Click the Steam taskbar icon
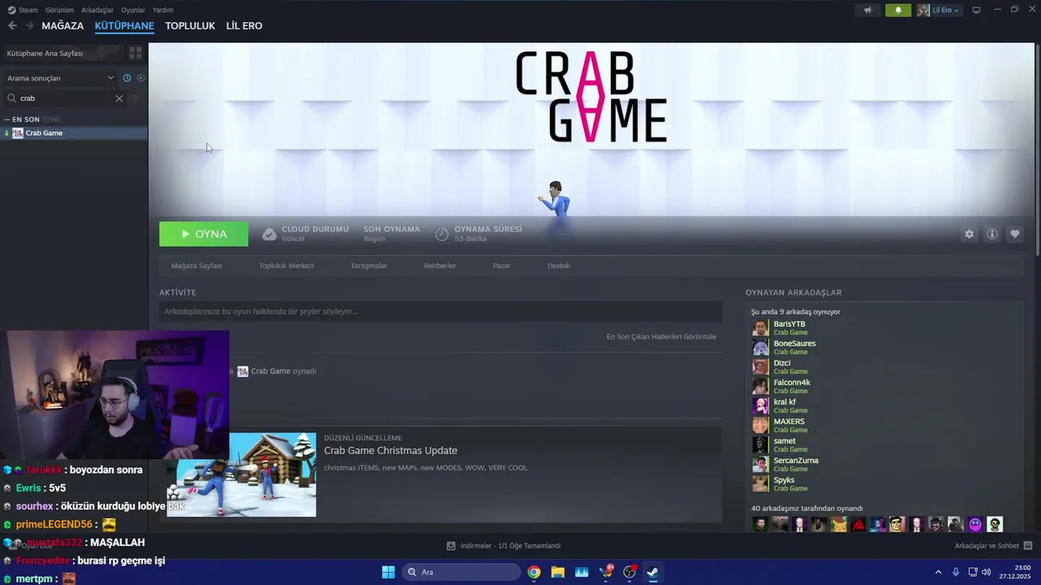 click(652, 572)
